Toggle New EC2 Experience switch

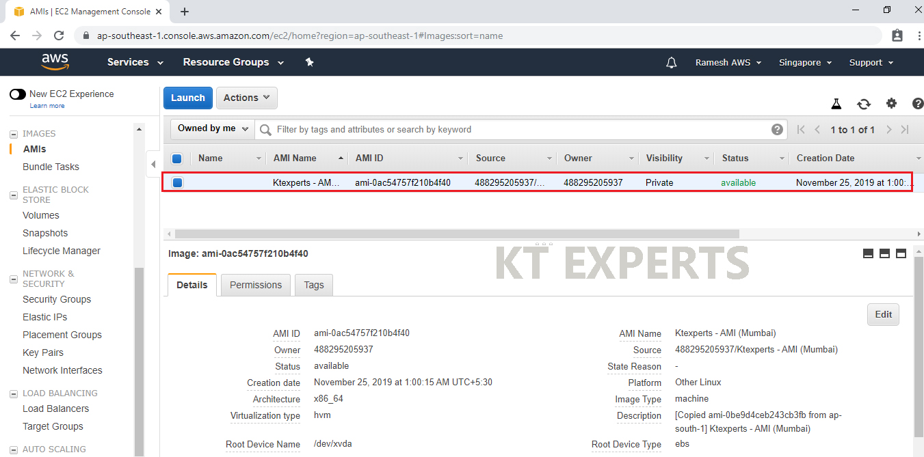click(x=18, y=94)
